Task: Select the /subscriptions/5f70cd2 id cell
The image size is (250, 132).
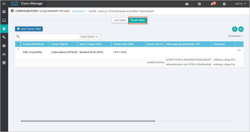Action: 64,52
